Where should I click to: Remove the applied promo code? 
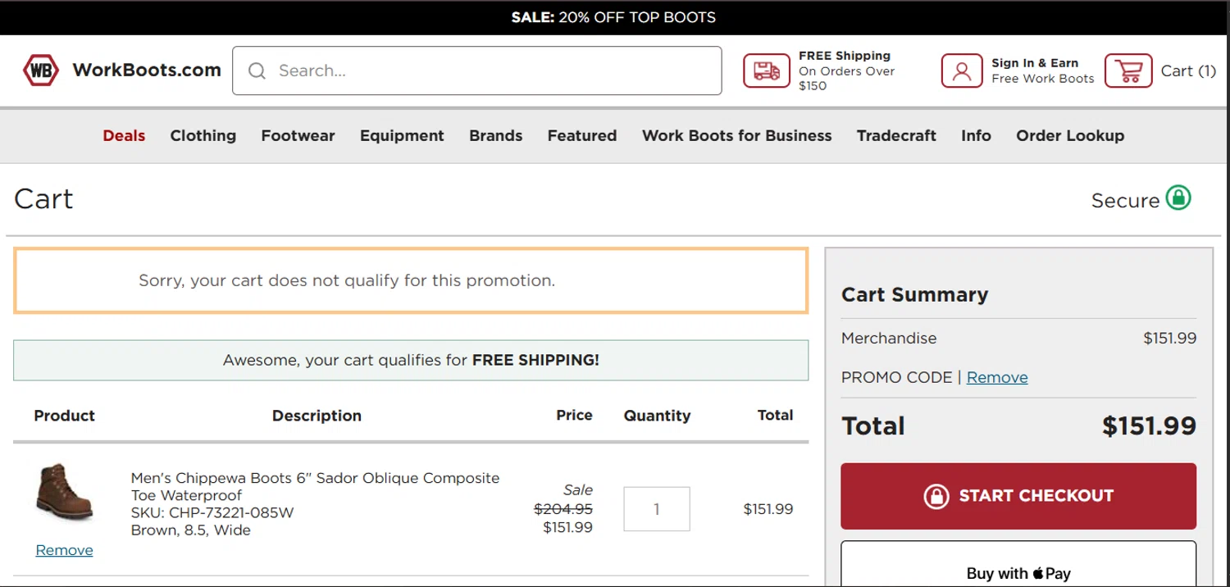pos(996,378)
